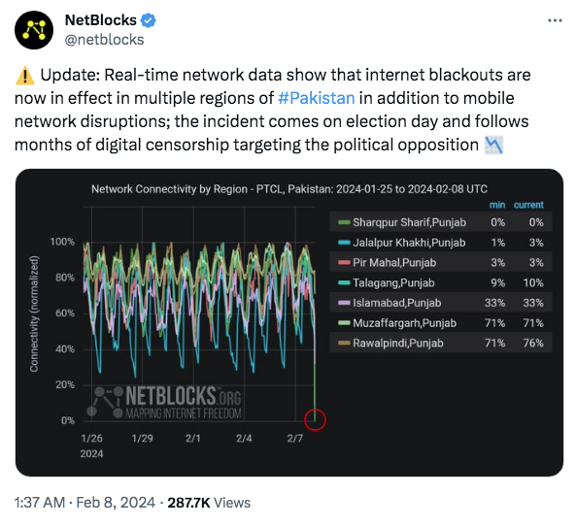Open the @netblocks handle
The width and height of the screenshot is (576, 527).
click(x=104, y=40)
